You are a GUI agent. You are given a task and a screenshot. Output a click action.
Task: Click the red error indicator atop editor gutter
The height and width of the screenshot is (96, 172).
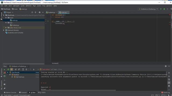(170, 15)
